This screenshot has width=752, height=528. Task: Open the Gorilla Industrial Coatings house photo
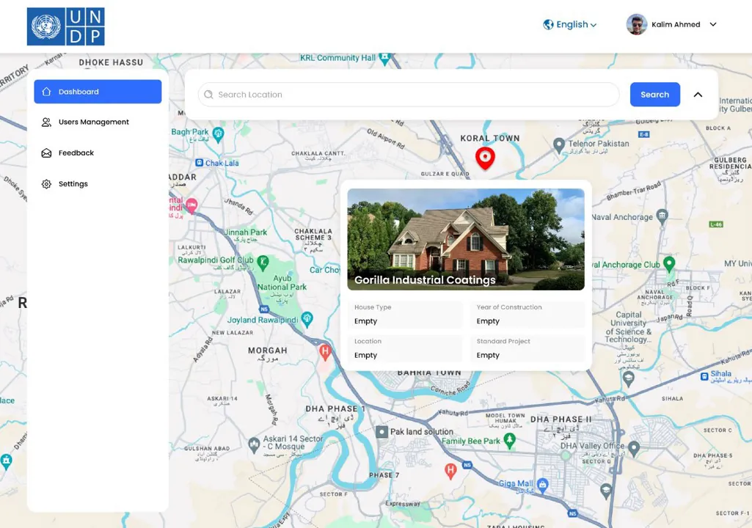coord(466,239)
